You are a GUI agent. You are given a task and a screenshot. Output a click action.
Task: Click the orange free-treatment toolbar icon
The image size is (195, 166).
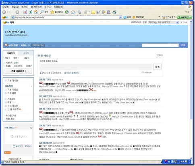134,17
